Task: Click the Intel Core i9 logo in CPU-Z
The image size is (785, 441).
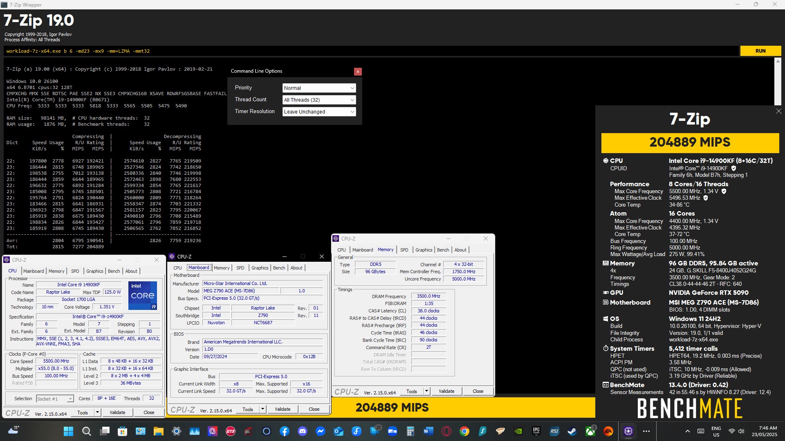Action: coord(143,296)
